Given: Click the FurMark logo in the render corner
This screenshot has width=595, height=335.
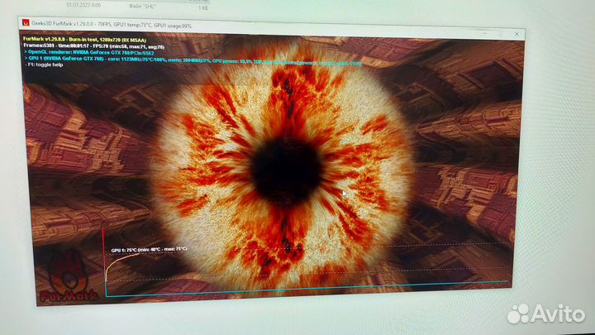Looking at the screenshot, I should click(x=69, y=277).
